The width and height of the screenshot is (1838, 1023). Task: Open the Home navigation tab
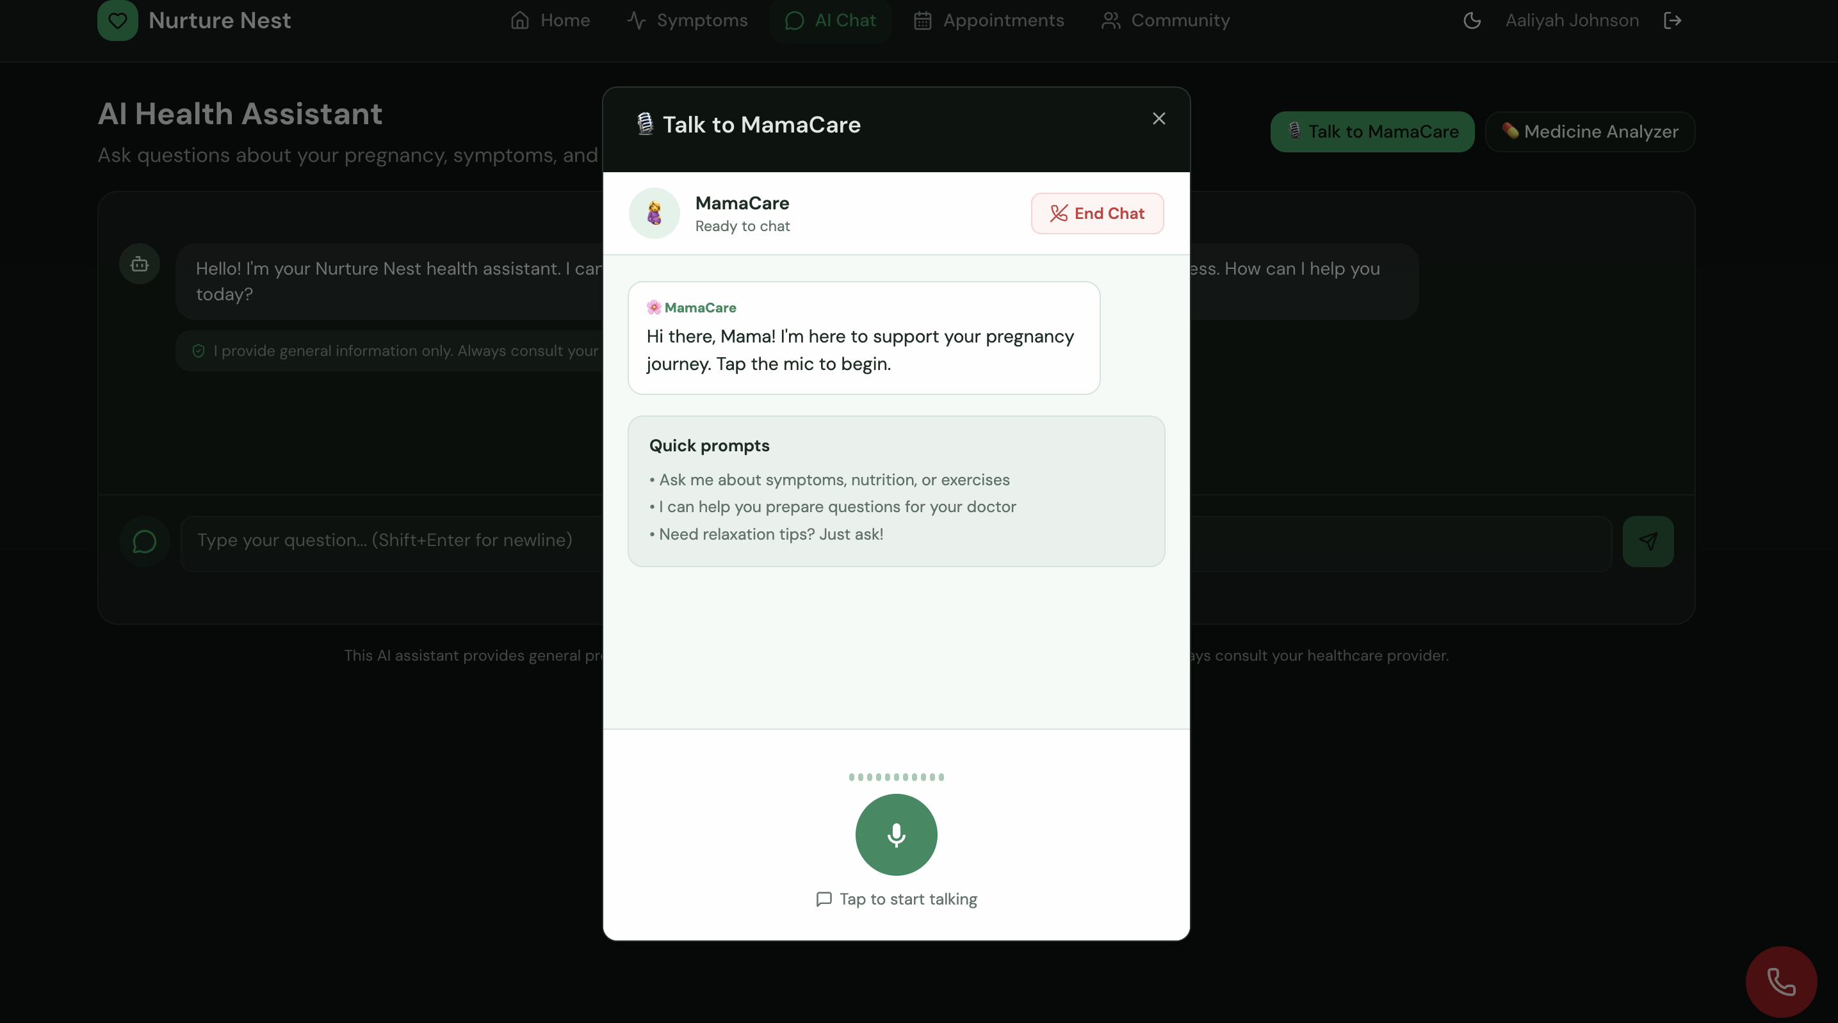click(550, 20)
